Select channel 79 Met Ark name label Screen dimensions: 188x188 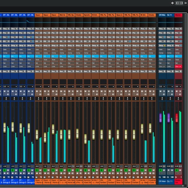pyautogui.click(x=63, y=181)
